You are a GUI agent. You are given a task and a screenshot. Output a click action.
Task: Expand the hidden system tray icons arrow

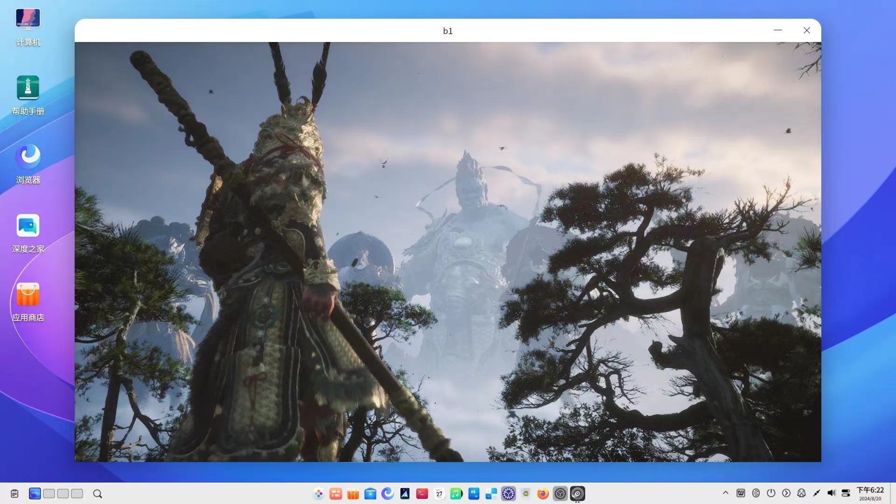pyautogui.click(x=726, y=493)
